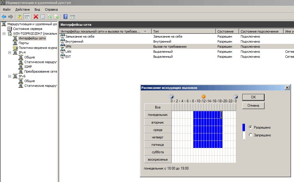Screen dimensions: 294x182
Task: Click the Export list toolbar icon
Action: pos(56,17)
